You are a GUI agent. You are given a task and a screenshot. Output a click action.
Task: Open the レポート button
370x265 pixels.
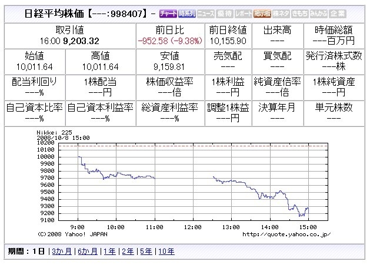pyautogui.click(x=244, y=14)
